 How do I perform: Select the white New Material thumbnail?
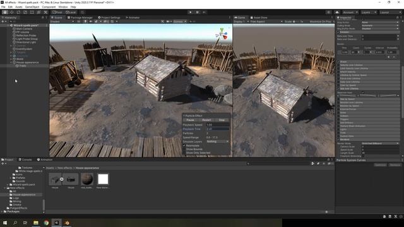103,179
